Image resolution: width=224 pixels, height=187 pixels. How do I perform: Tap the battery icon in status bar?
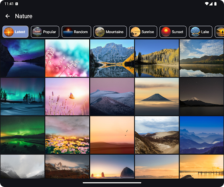pyautogui.click(x=215, y=4)
